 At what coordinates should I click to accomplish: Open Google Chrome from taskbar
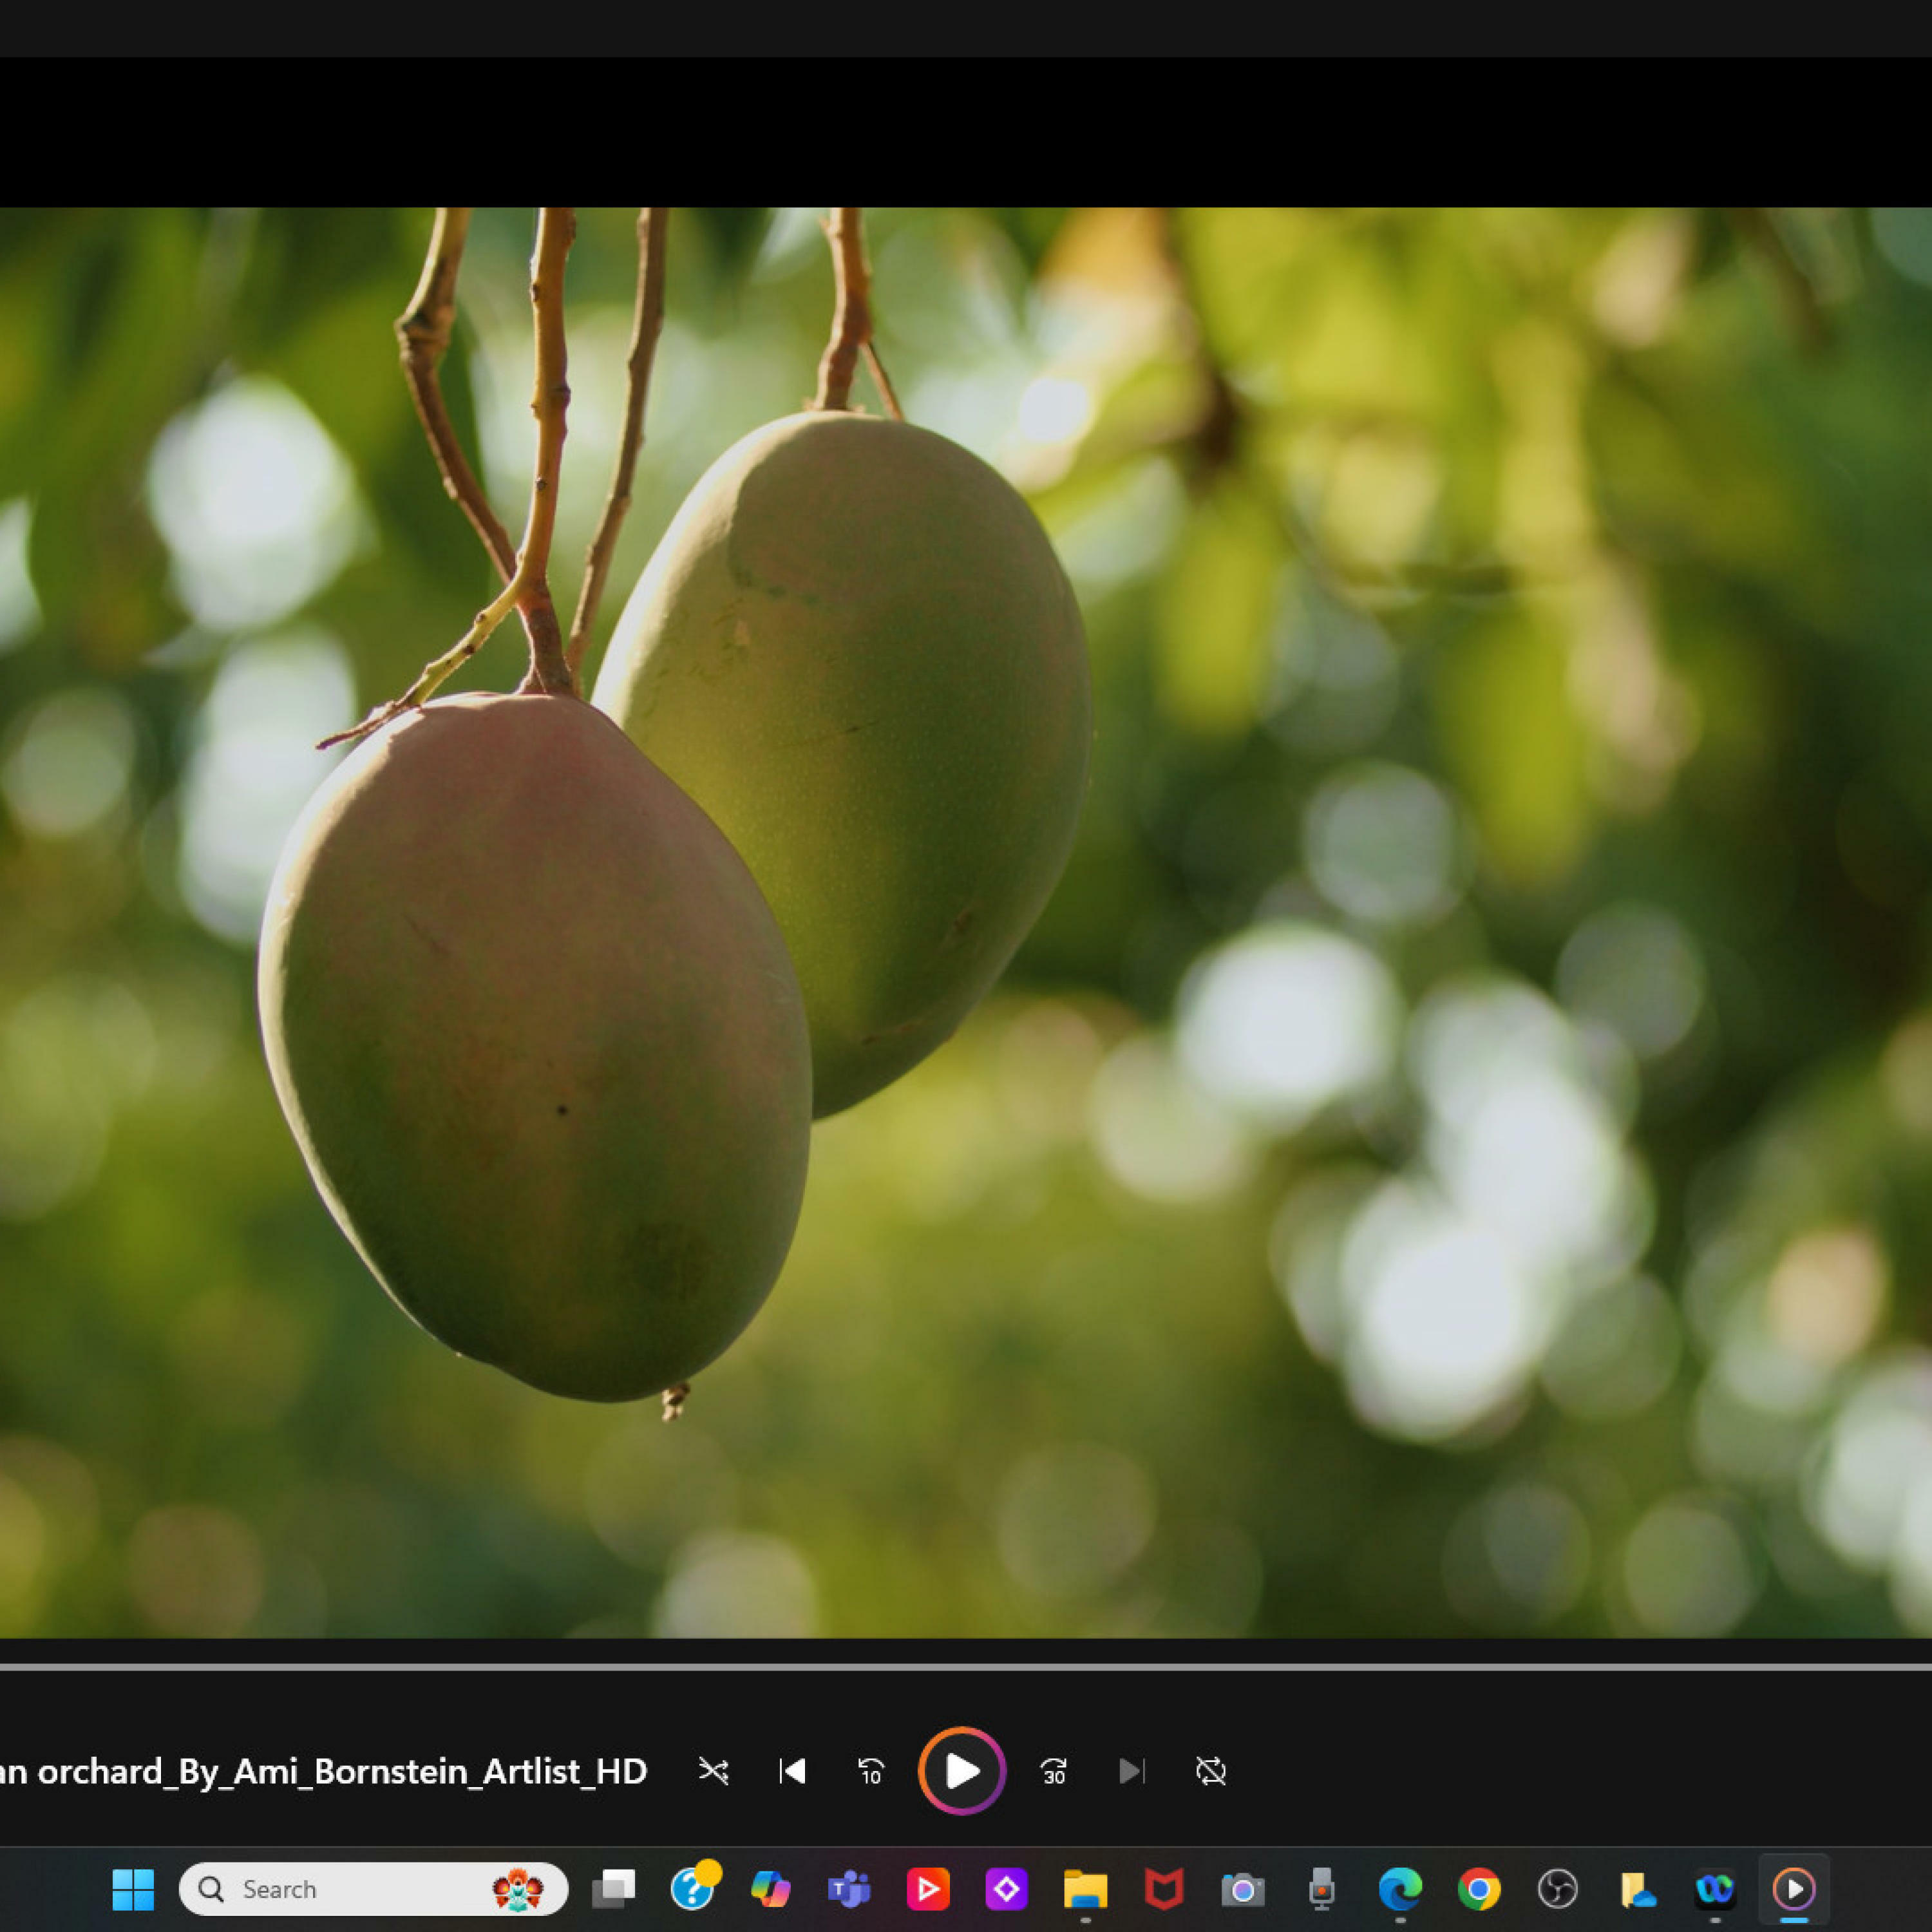click(1479, 1889)
